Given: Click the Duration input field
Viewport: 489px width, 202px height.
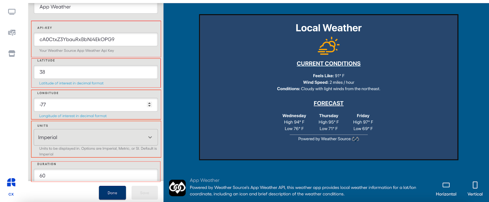Looking at the screenshot, I should 96,175.
